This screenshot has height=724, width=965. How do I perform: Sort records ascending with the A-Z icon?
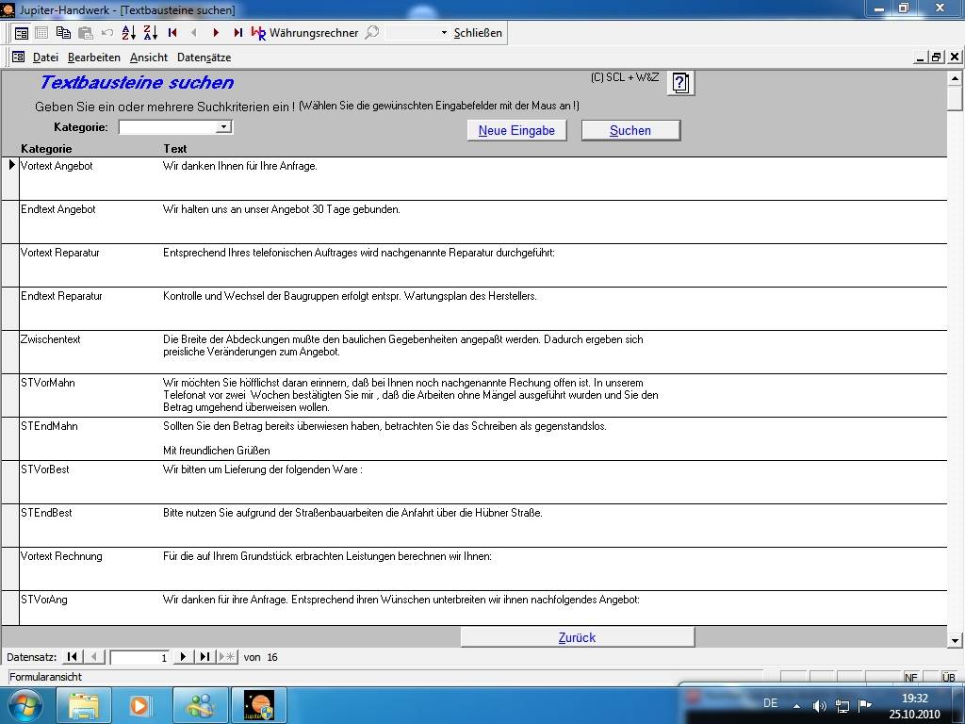click(x=129, y=32)
